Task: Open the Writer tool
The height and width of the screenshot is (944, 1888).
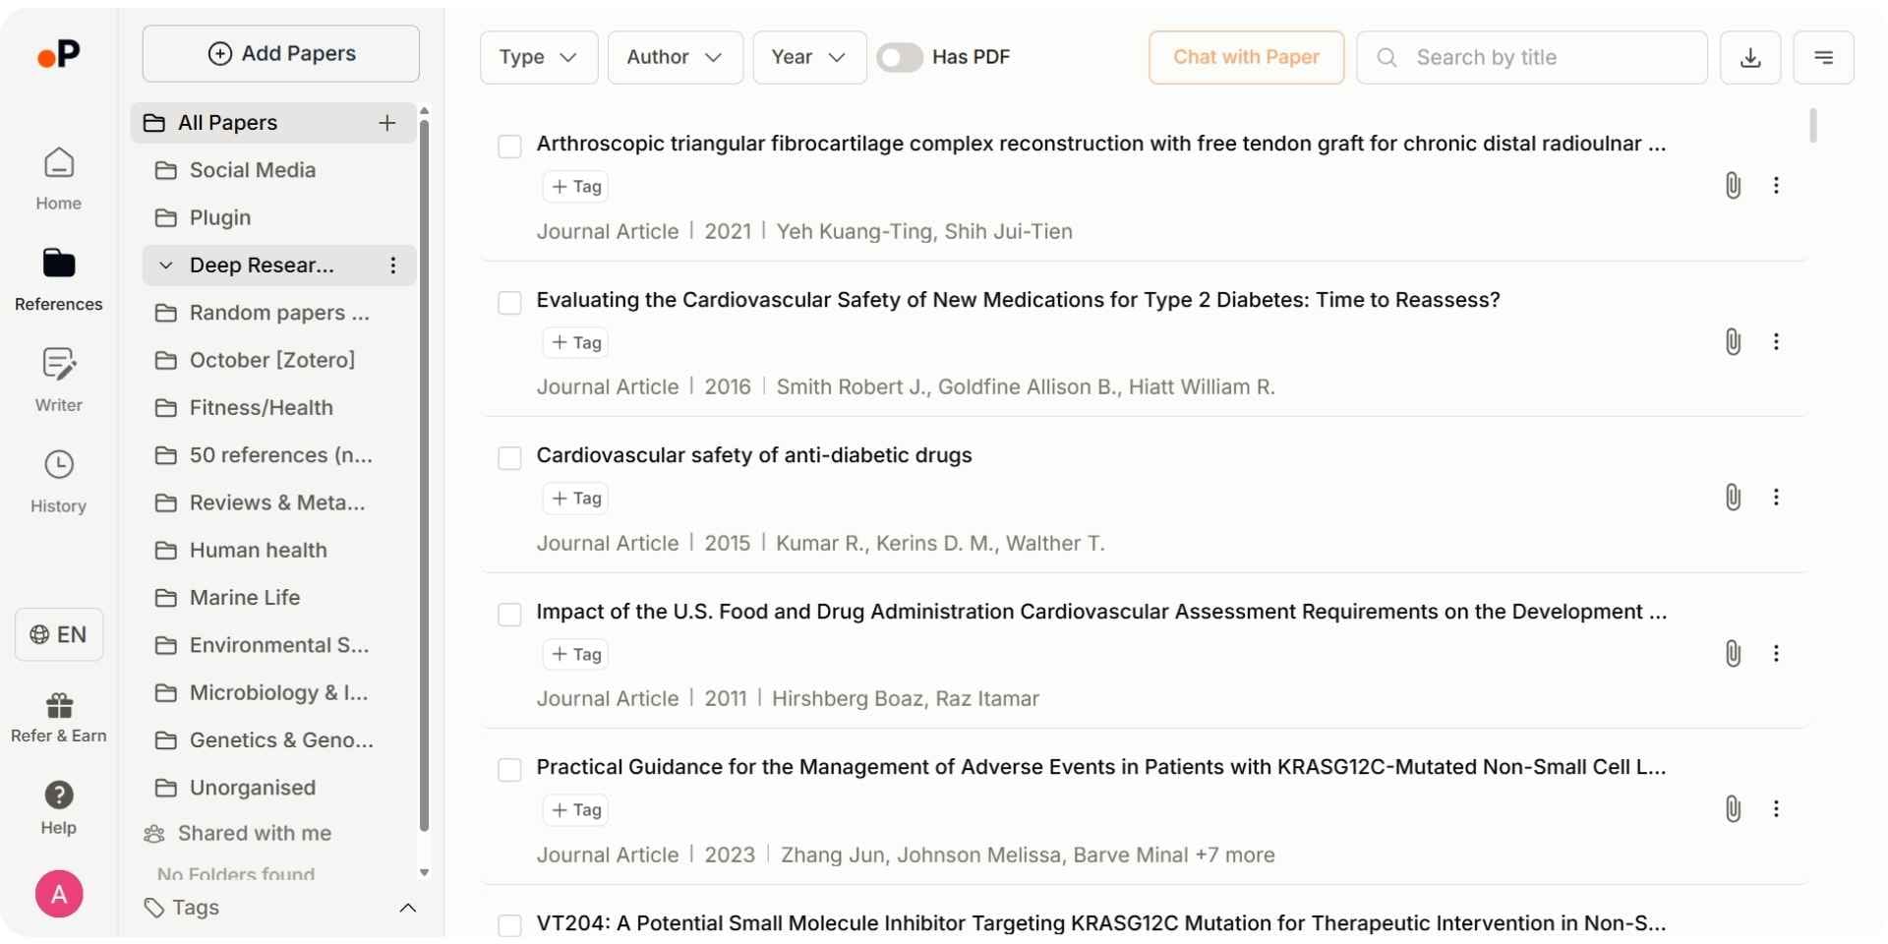Action: (x=59, y=379)
